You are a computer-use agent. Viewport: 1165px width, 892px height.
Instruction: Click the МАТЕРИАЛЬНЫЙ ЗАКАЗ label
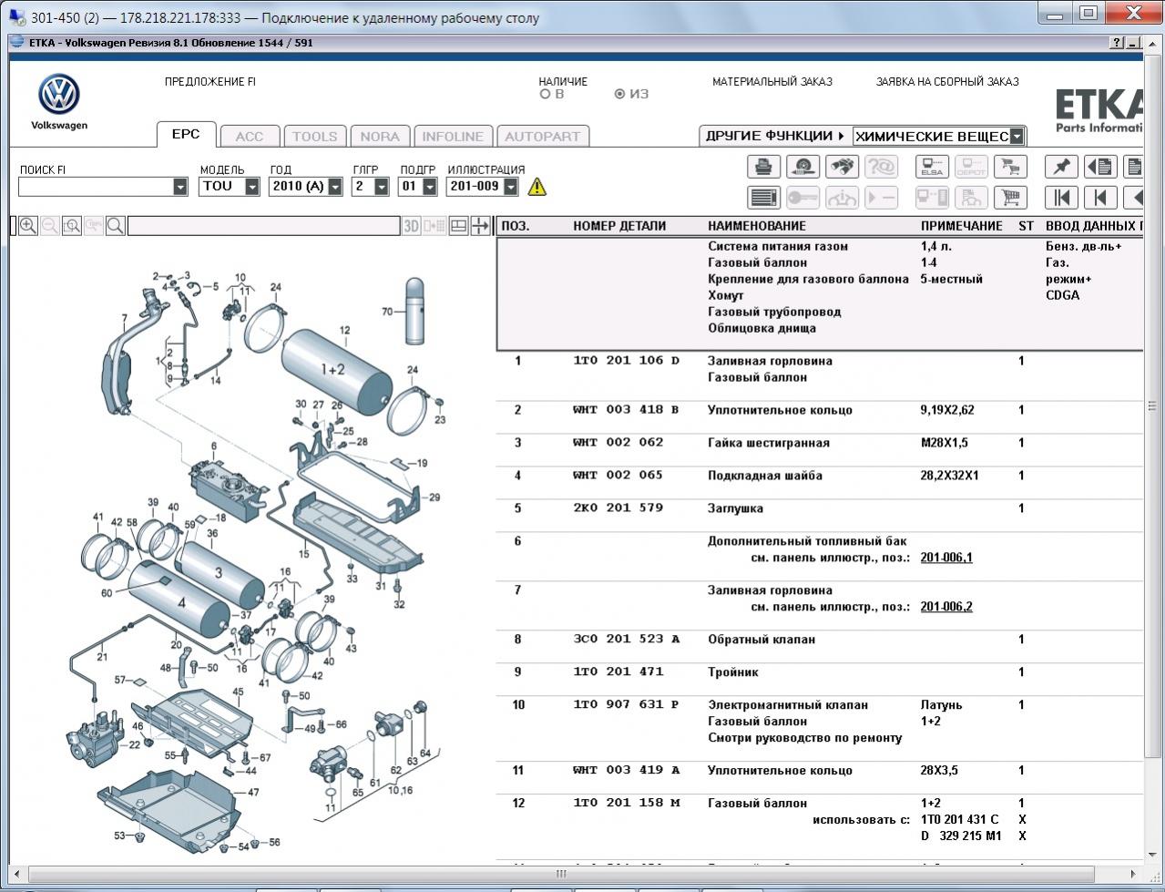point(772,82)
